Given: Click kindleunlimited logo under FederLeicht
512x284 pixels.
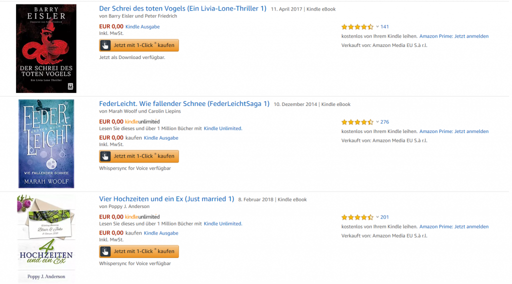Looking at the screenshot, I should click(142, 121).
